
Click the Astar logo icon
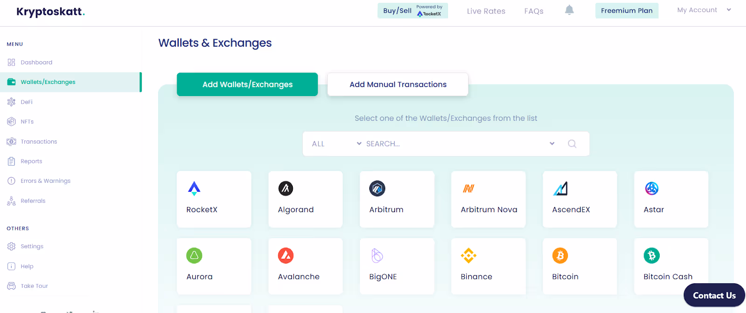point(651,188)
